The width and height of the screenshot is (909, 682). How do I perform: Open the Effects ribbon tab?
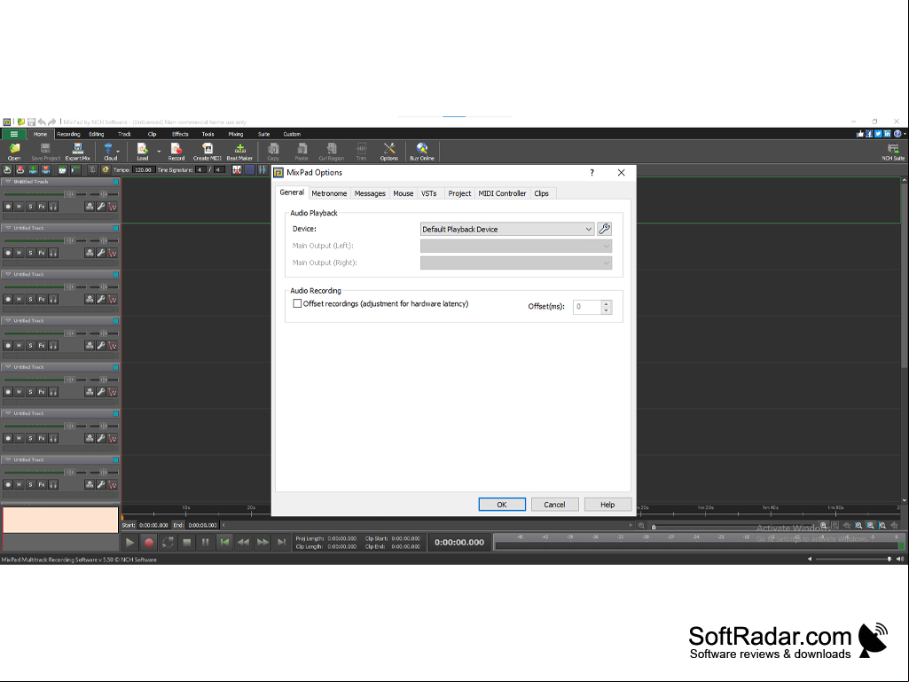coord(180,134)
